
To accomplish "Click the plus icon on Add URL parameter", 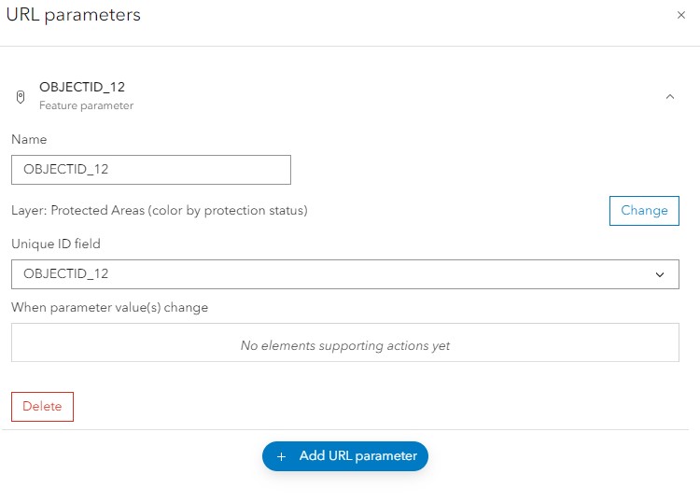I will [x=281, y=456].
